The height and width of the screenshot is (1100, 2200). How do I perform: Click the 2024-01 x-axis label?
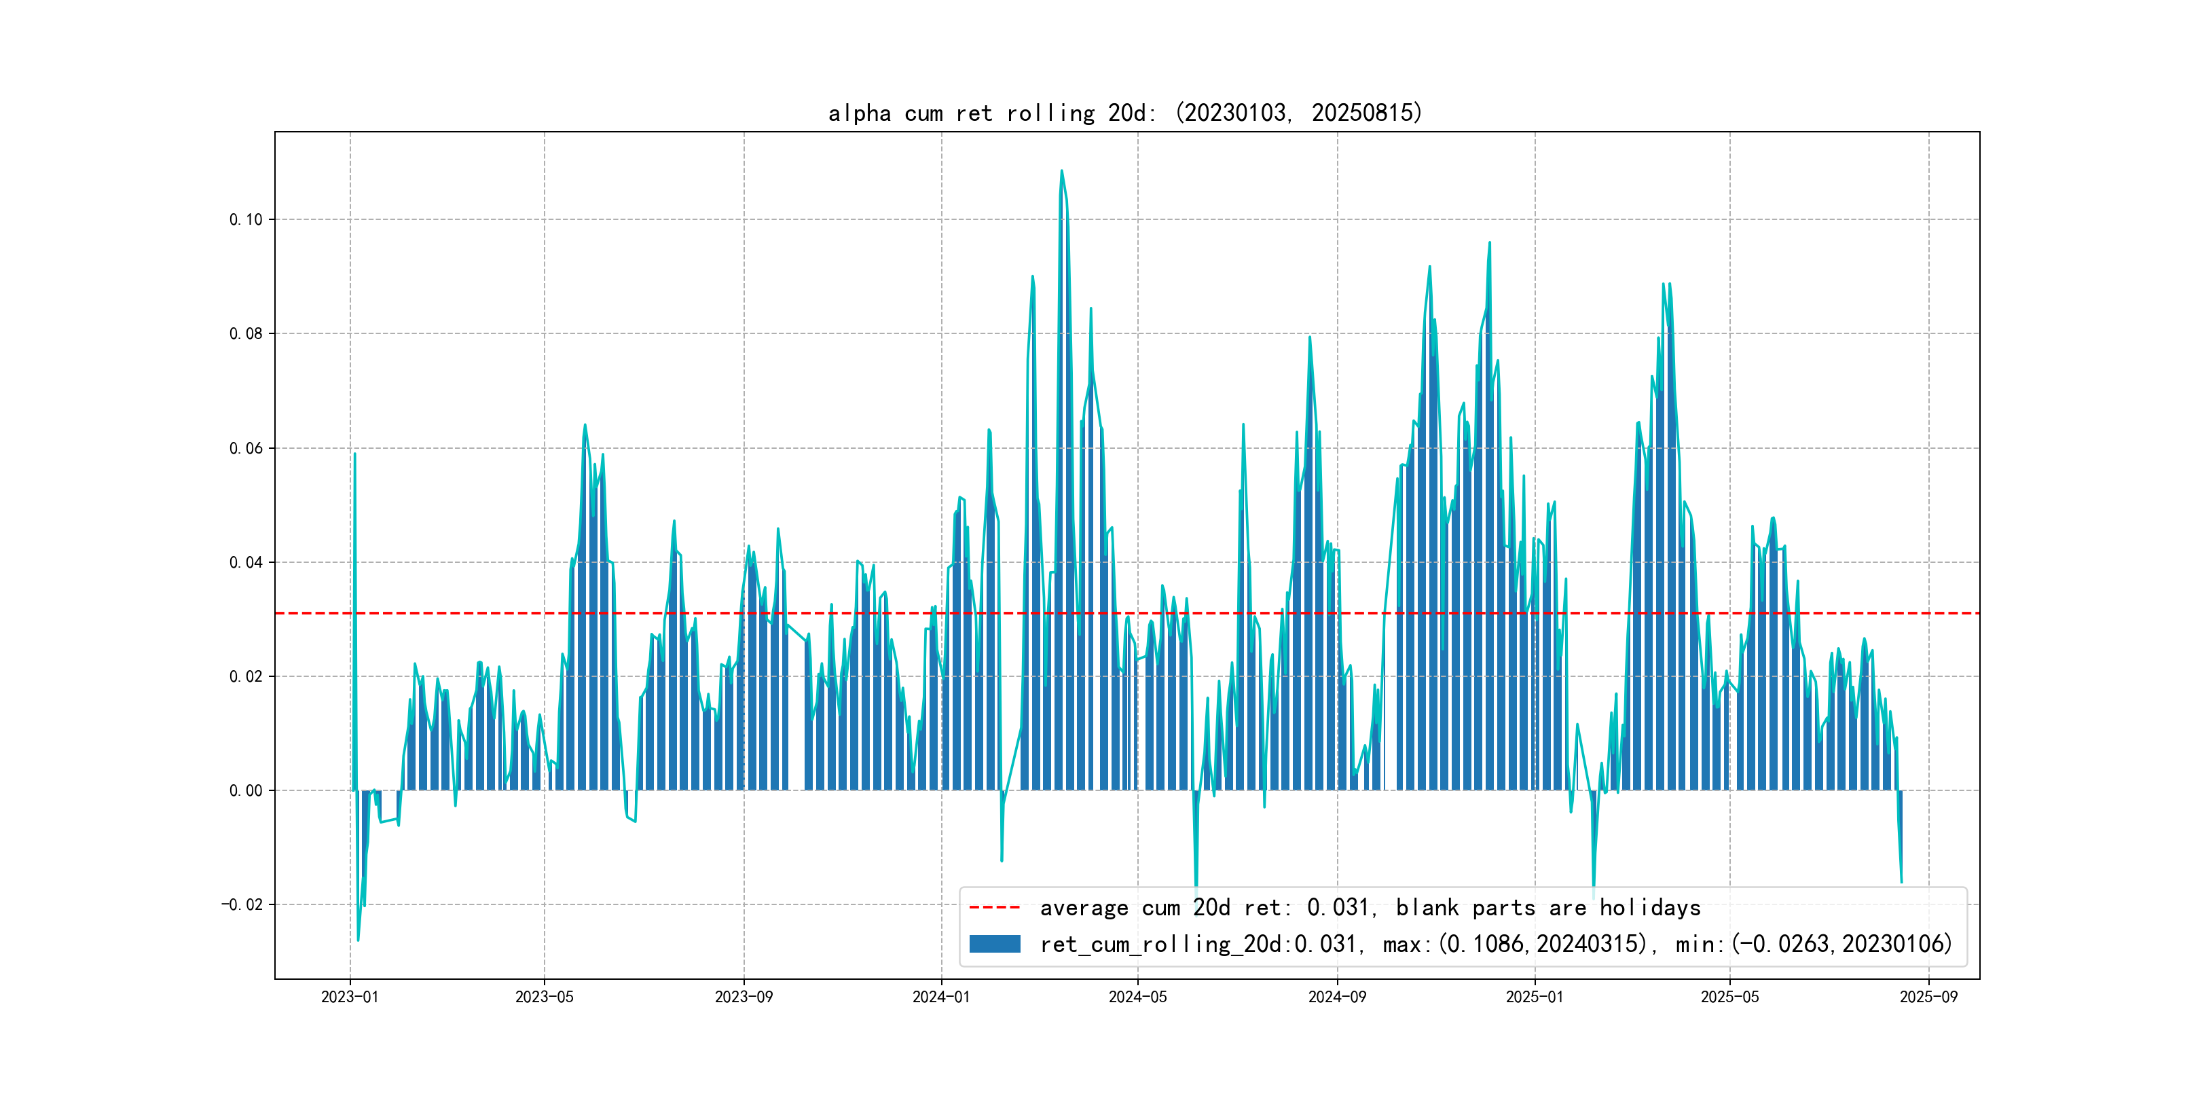941,997
